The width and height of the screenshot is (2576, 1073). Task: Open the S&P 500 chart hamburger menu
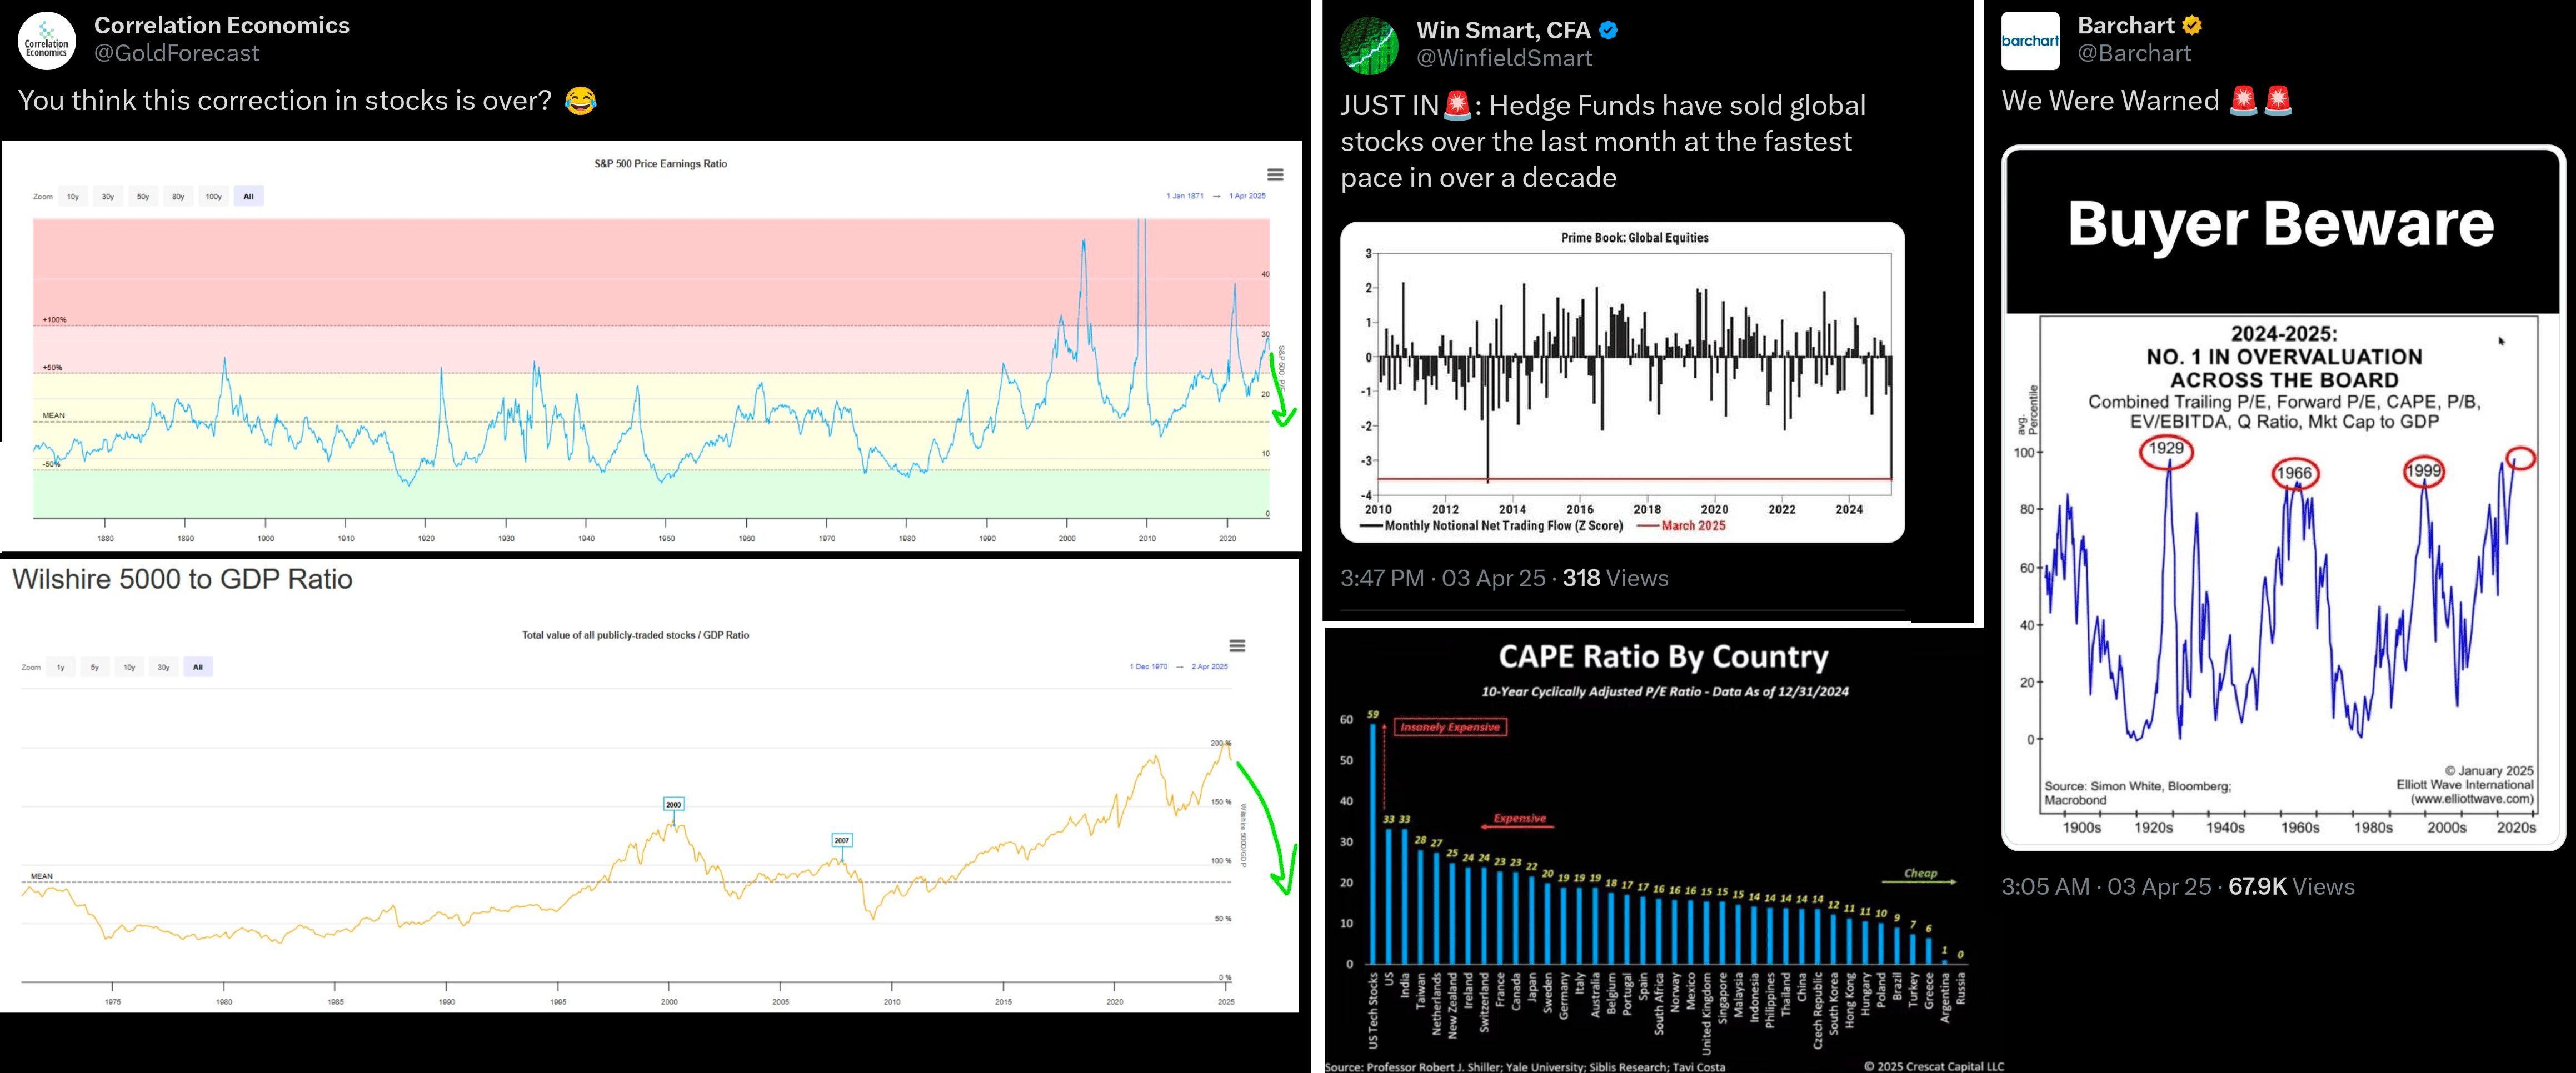click(x=1275, y=175)
